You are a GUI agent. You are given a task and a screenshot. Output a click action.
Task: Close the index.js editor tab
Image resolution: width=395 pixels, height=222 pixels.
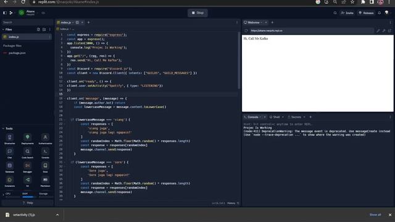[x=82, y=23]
